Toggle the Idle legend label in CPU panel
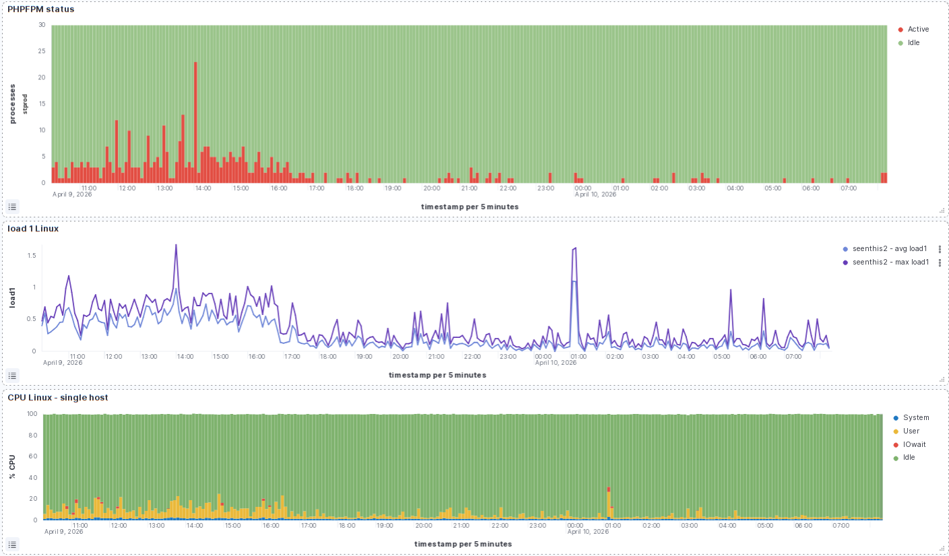Screen dimensions: 949x556 pyautogui.click(x=909, y=458)
